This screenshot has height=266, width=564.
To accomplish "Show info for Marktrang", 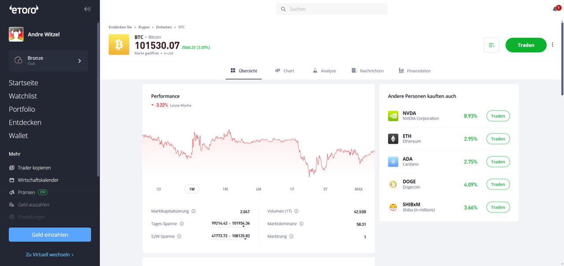I will [x=291, y=236].
